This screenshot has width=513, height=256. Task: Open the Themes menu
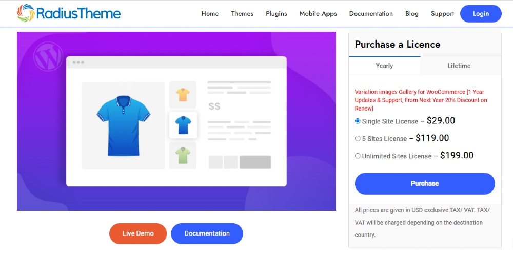point(242,14)
